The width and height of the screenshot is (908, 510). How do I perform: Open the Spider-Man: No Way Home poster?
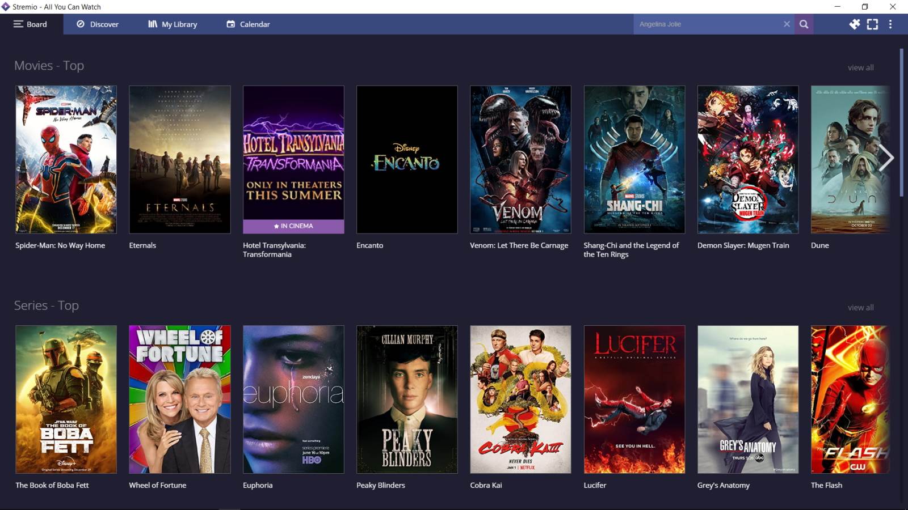tap(66, 159)
